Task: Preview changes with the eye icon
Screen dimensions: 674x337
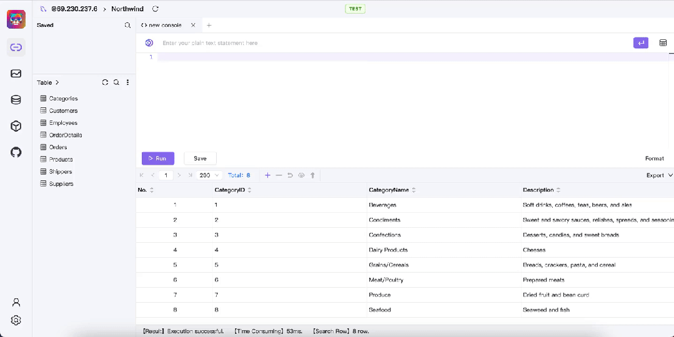Action: (x=301, y=175)
